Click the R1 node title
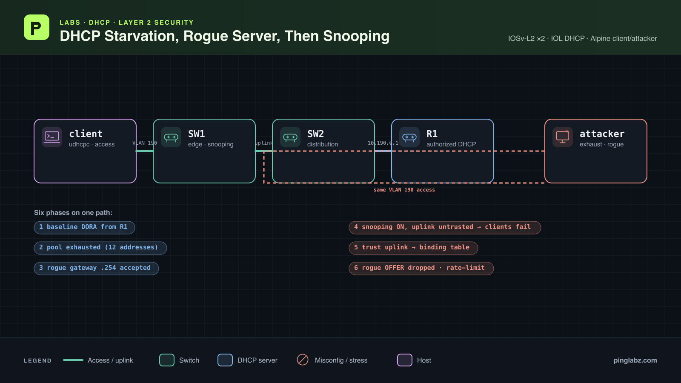The height and width of the screenshot is (383, 681). (432, 134)
